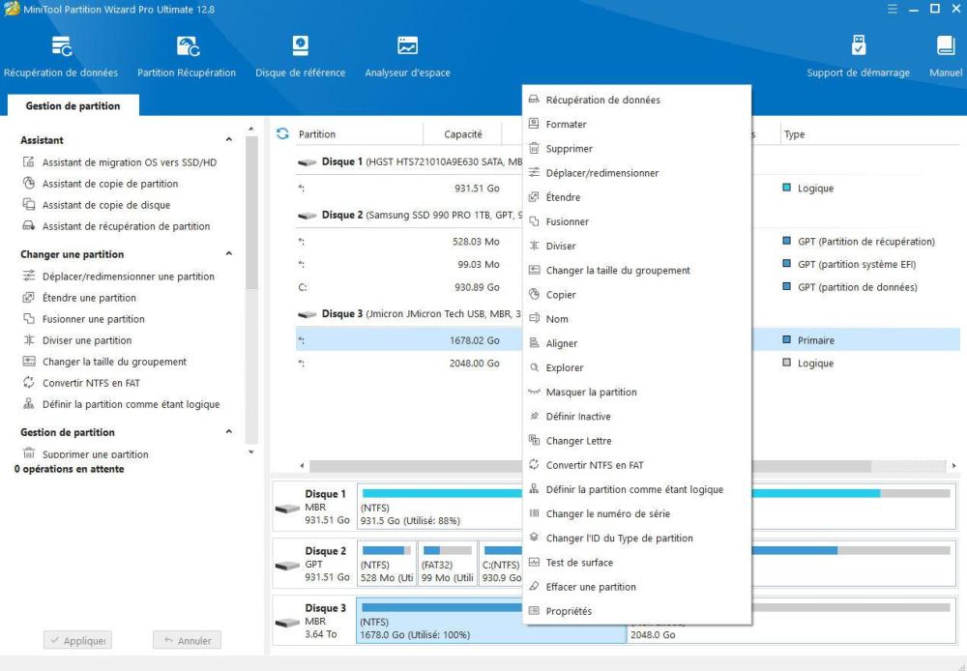Screen dimensions: 967x671
Task: Launch Partition Récupération tool icon
Action: coord(187,45)
